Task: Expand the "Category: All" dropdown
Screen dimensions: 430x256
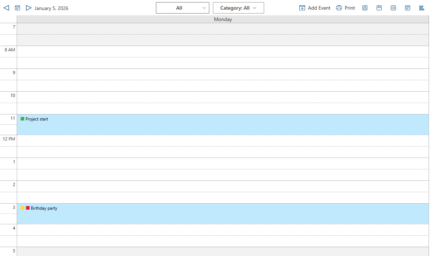Action: pos(238,8)
